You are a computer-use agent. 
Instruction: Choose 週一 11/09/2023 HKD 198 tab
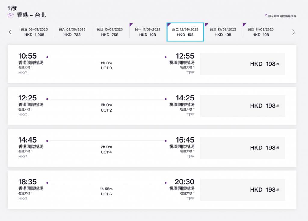[147, 32]
